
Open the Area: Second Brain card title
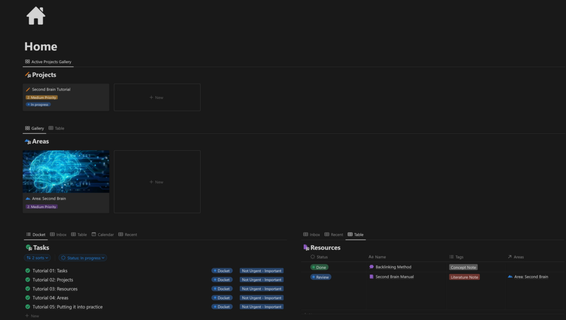pyautogui.click(x=49, y=199)
